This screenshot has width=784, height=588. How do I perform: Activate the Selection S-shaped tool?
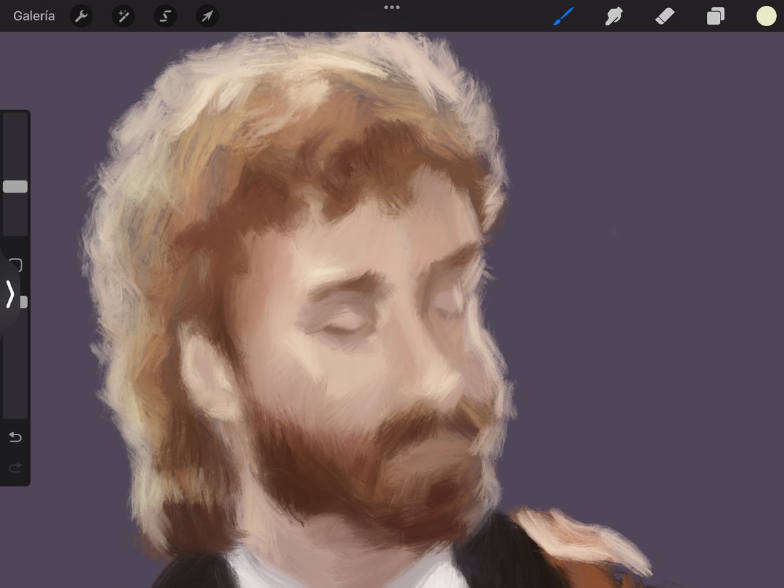[x=165, y=16]
